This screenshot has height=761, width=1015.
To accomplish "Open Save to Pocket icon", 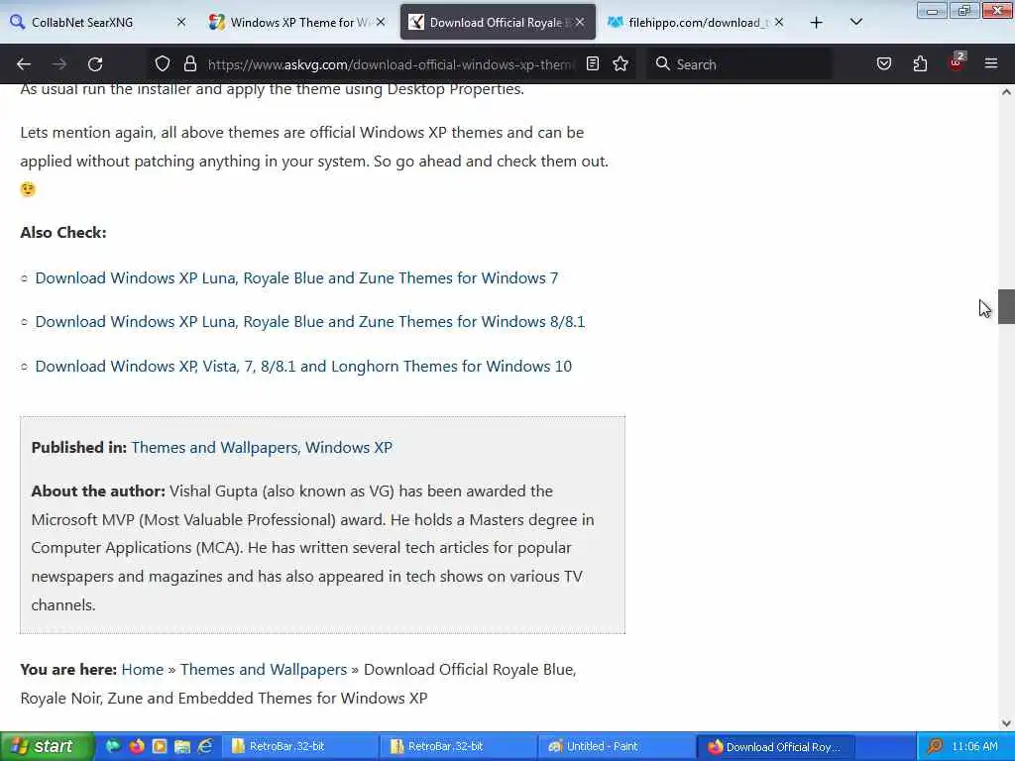I will [883, 63].
